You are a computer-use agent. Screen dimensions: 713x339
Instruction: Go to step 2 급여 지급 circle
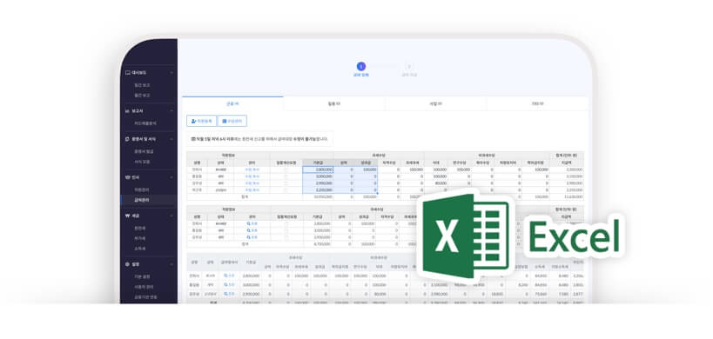(409, 67)
